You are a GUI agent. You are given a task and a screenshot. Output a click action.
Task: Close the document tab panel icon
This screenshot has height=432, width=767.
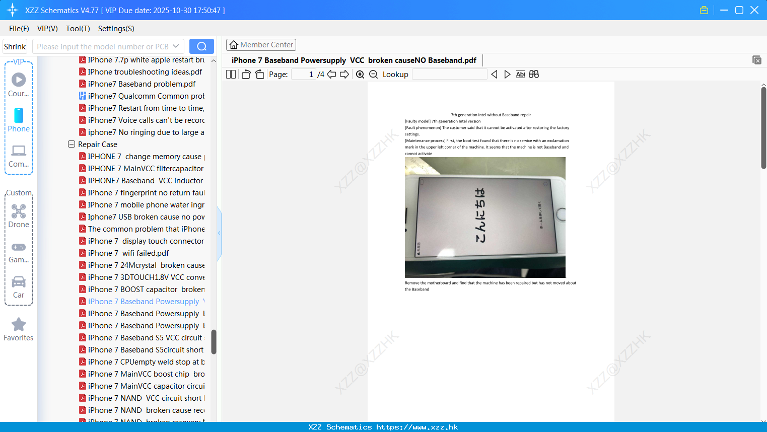point(757,60)
